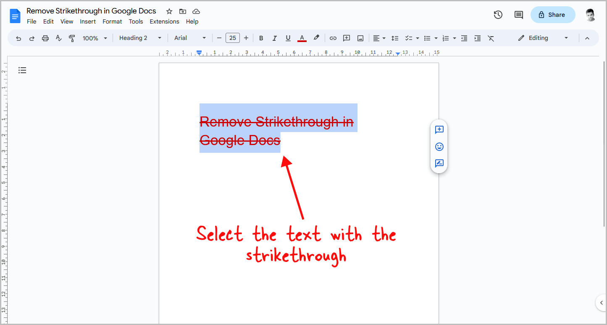Open the Format menu

112,21
